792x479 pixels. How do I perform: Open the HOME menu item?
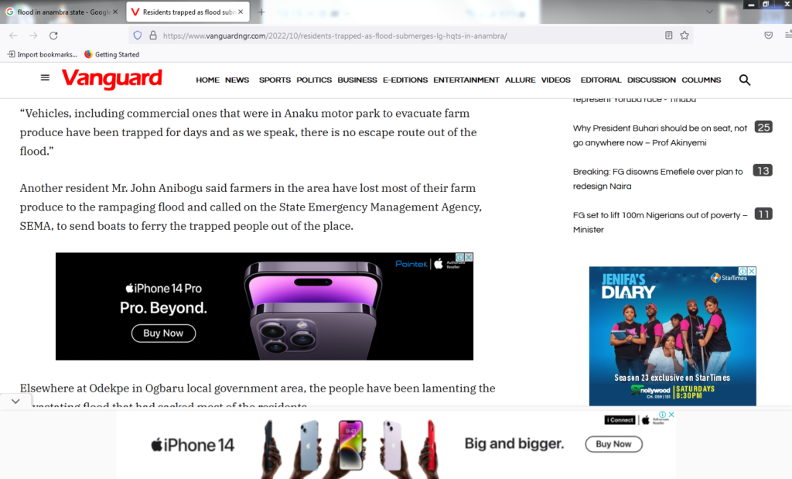pyautogui.click(x=207, y=80)
